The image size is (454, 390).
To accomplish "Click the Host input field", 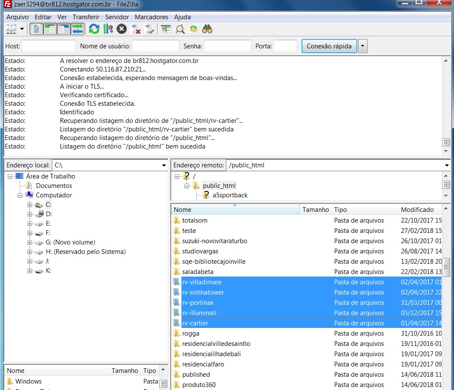I will tap(49, 46).
